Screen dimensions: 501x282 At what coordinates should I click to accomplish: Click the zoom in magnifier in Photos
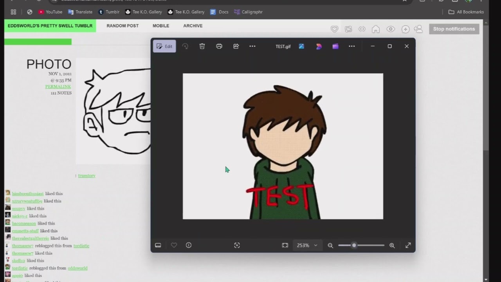392,245
